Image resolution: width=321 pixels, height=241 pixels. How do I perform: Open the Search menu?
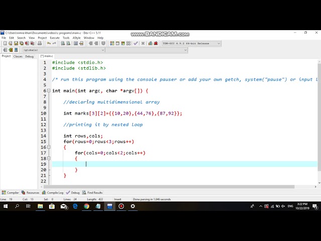(21, 38)
